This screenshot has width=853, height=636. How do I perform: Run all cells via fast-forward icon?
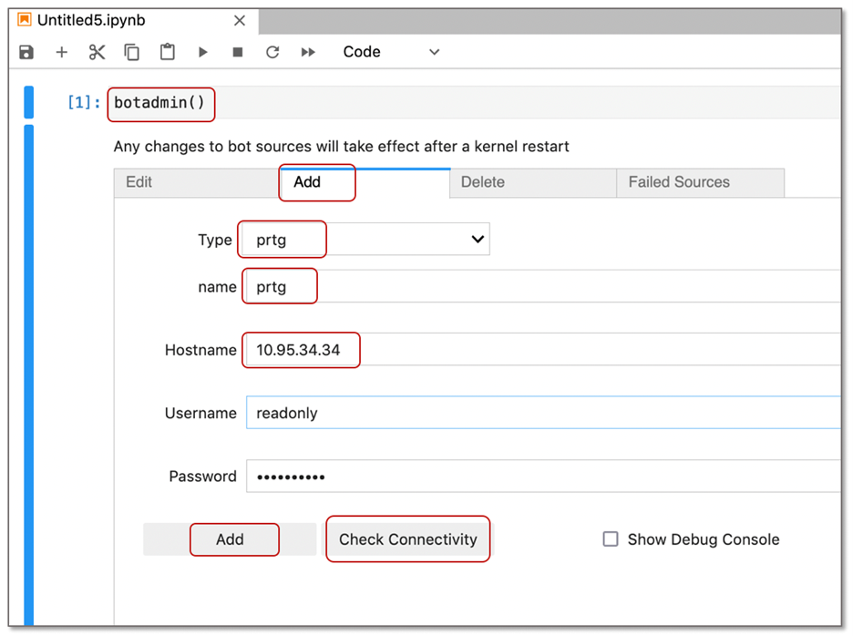tap(307, 52)
